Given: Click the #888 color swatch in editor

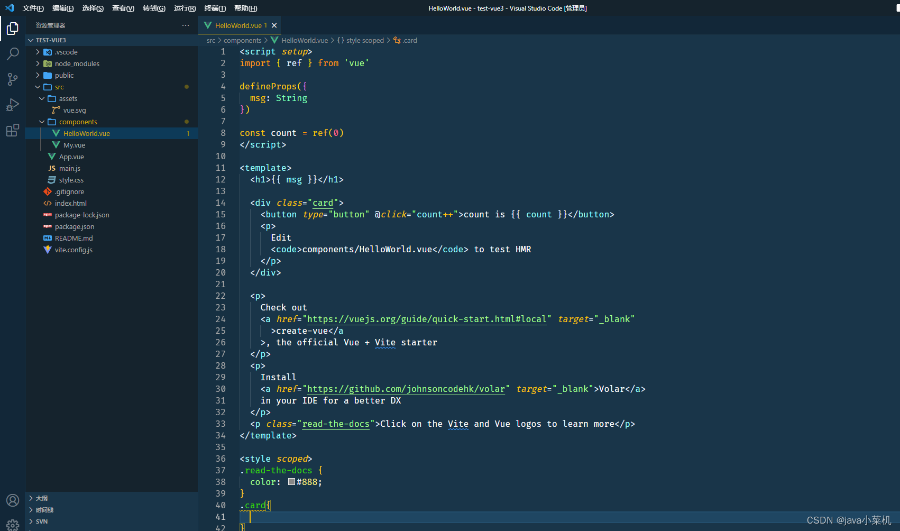Looking at the screenshot, I should tap(291, 482).
